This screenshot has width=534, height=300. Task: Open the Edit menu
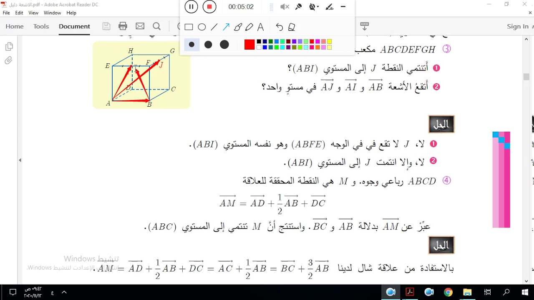(x=19, y=13)
